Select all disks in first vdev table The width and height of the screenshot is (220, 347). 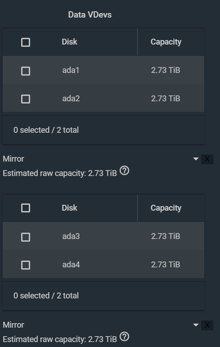(26, 42)
